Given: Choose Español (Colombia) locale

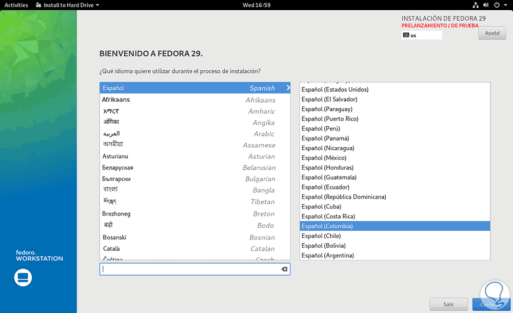Looking at the screenshot, I should [395, 226].
